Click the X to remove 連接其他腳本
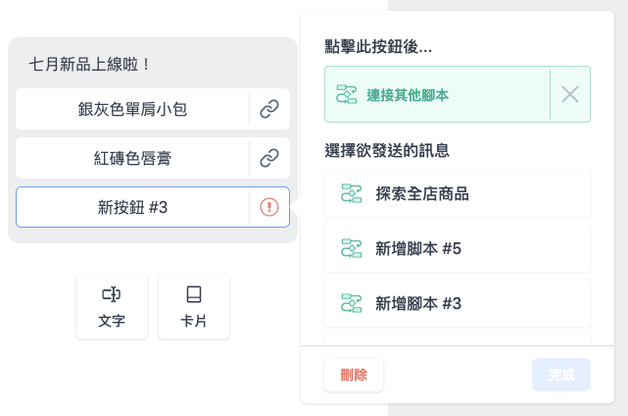Image resolution: width=628 pixels, height=416 pixels. [570, 94]
